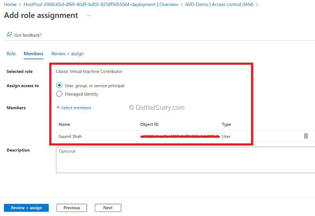
Task: Proceed with the Next button
Action: tap(108, 208)
